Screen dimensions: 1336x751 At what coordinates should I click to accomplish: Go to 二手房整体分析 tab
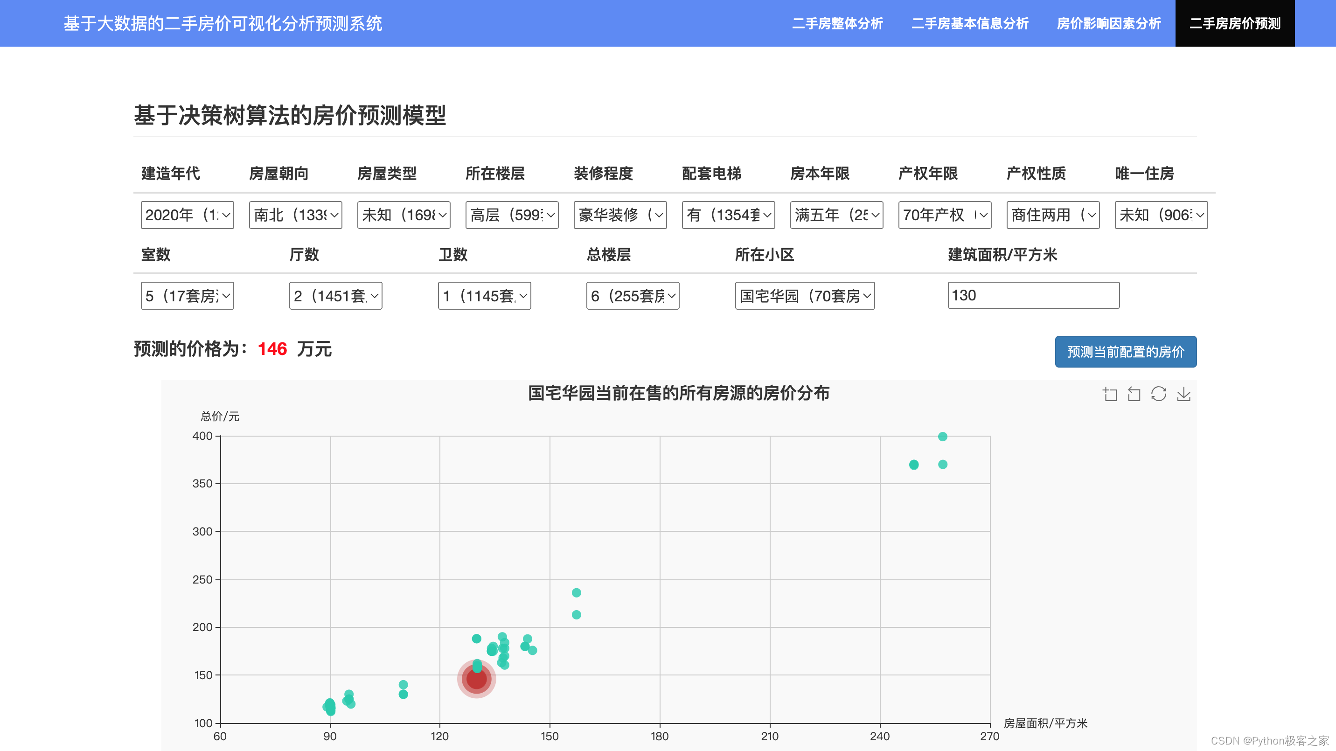click(x=838, y=23)
